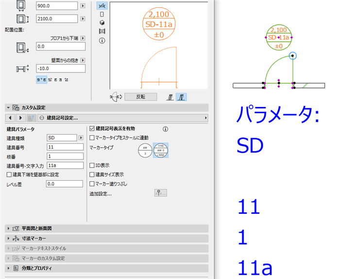Screen dimensions: 340x279
Task: Click the 反転 flip button
Action: coord(141,97)
